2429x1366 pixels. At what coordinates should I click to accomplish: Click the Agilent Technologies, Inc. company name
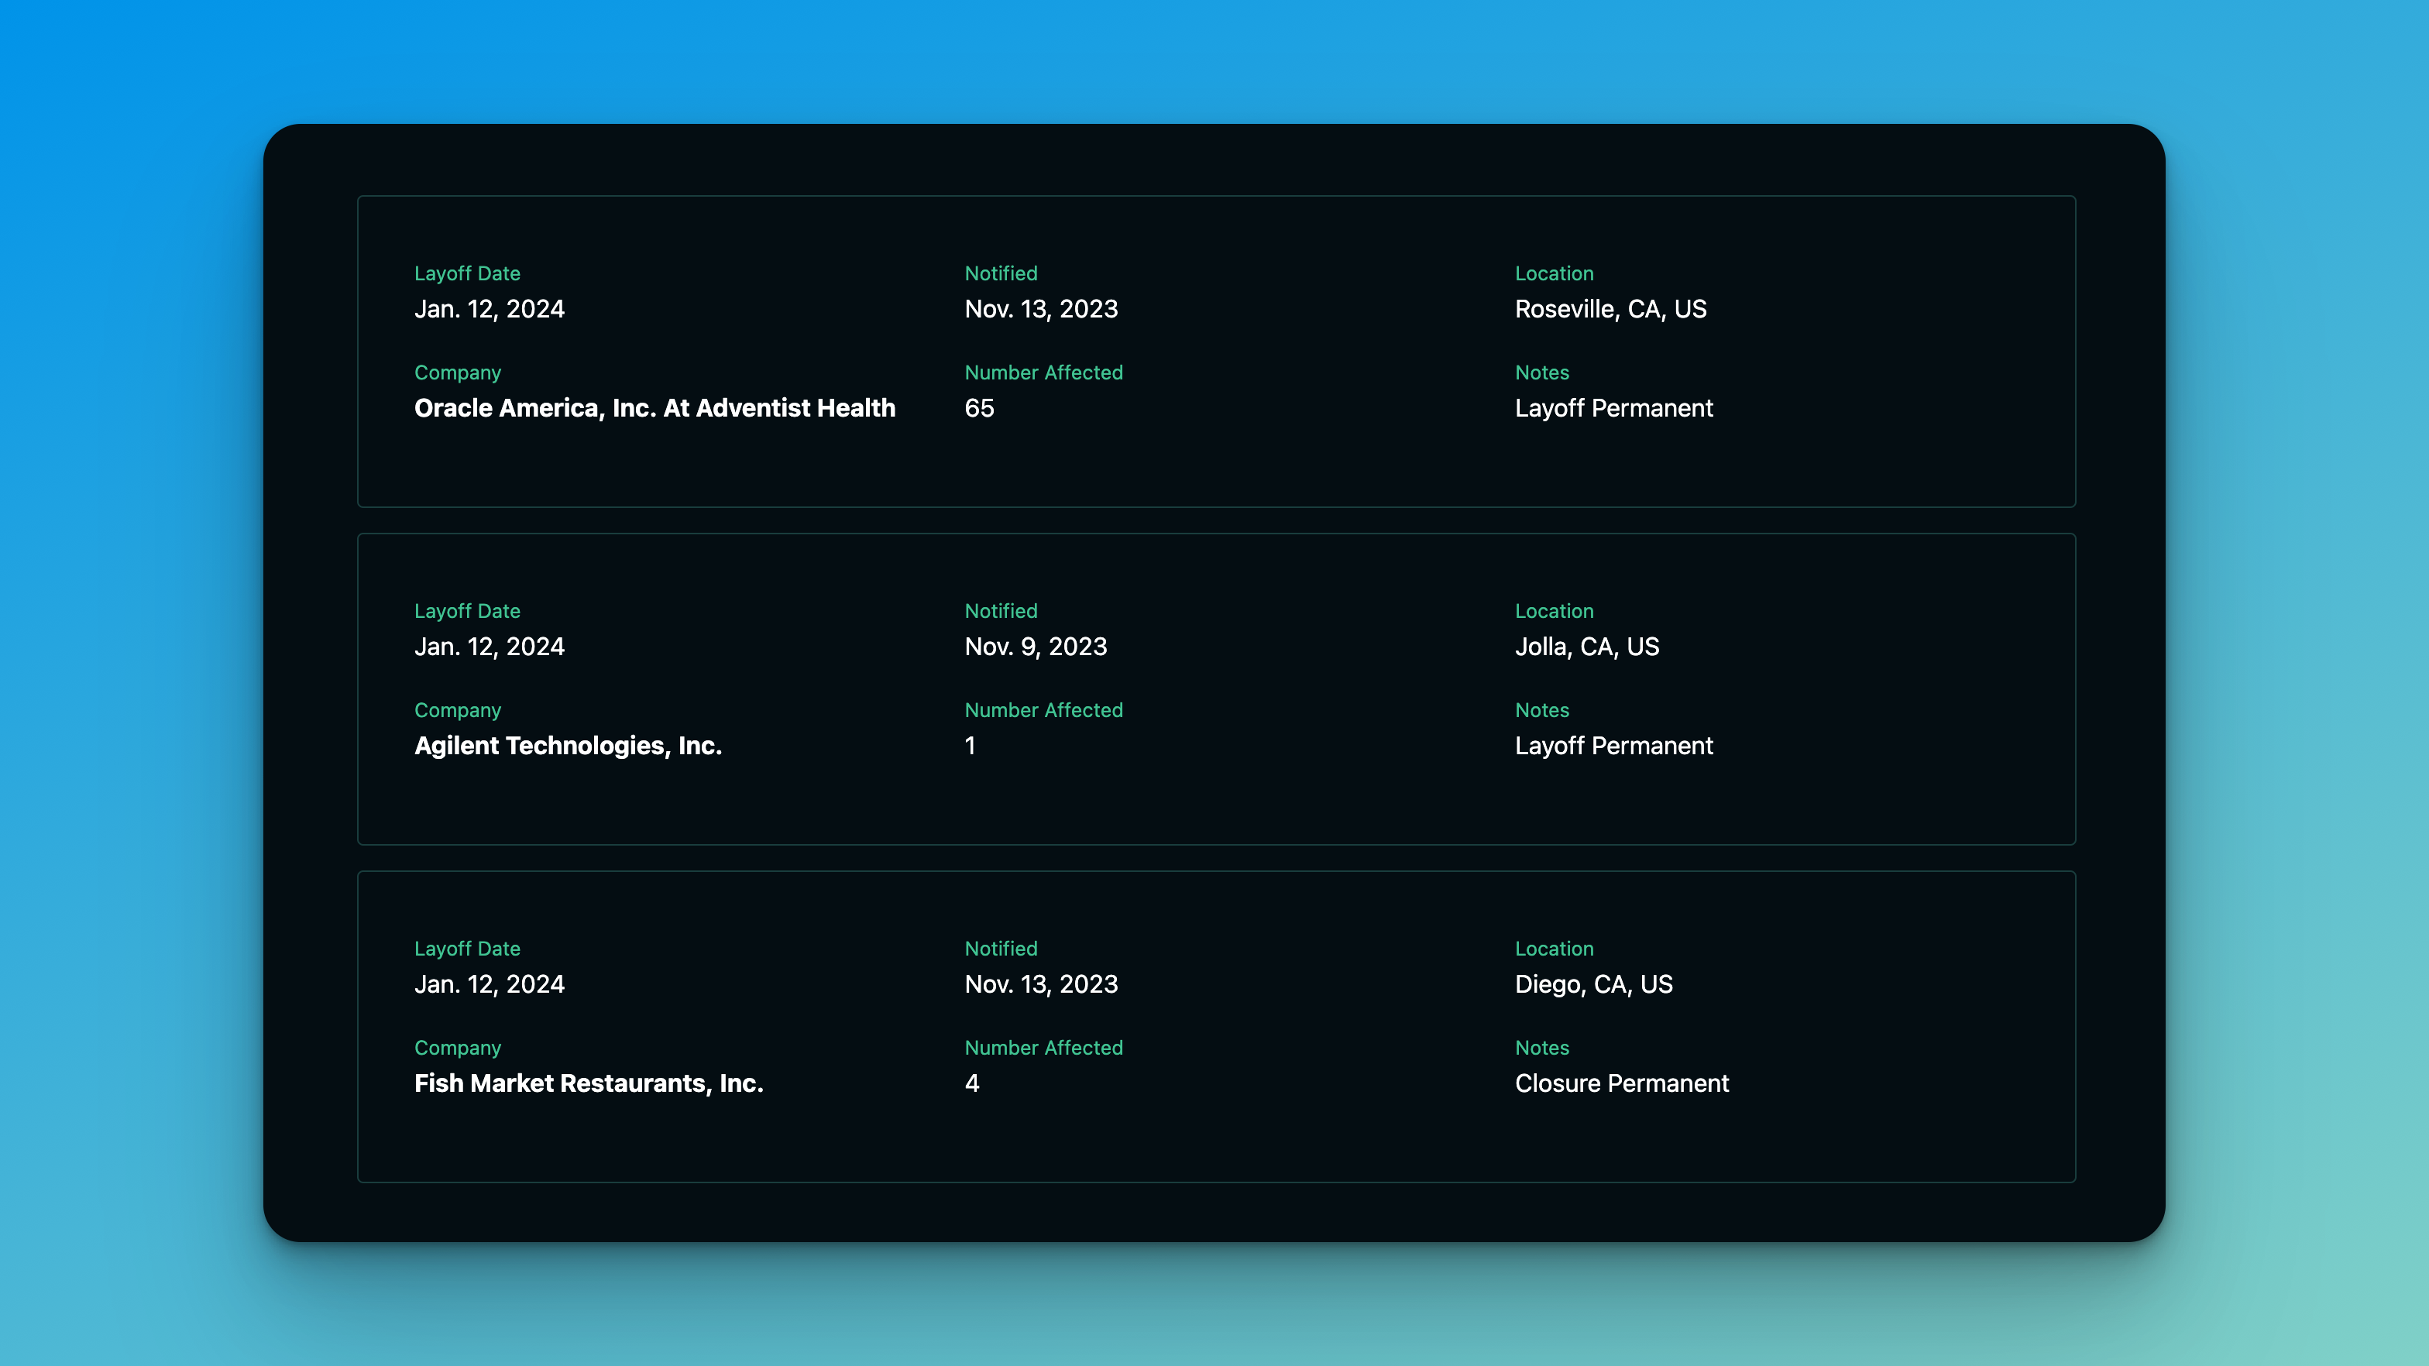point(568,746)
